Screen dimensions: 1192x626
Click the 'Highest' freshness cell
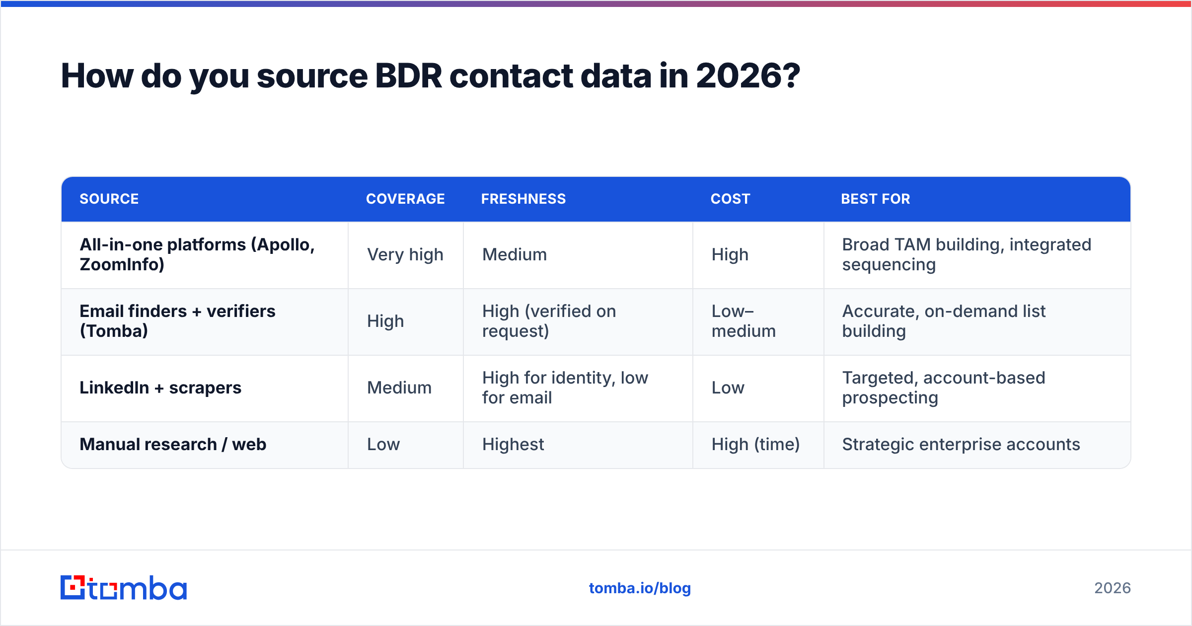click(x=578, y=445)
